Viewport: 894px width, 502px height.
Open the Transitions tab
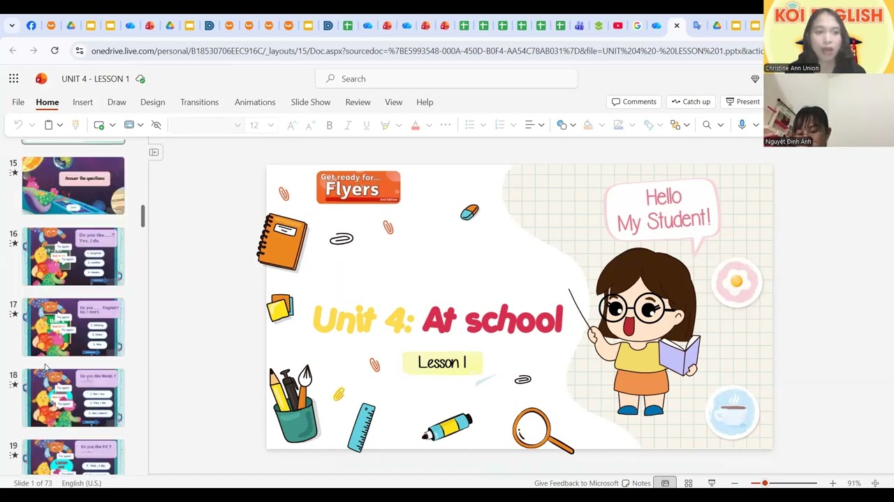click(199, 102)
